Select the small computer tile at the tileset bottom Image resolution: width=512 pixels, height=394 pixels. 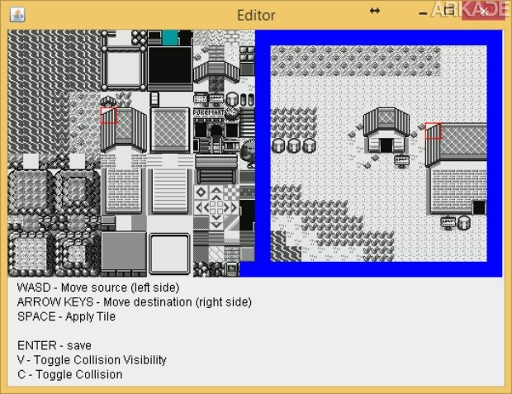coord(232,269)
